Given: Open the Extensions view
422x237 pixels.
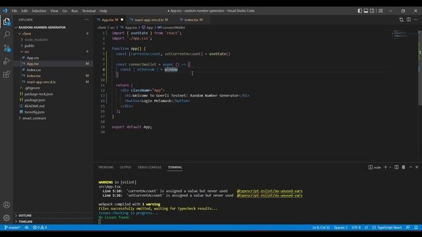Looking at the screenshot, I should point(7,74).
